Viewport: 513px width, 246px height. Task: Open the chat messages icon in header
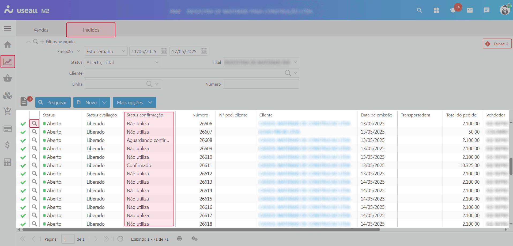pyautogui.click(x=486, y=10)
